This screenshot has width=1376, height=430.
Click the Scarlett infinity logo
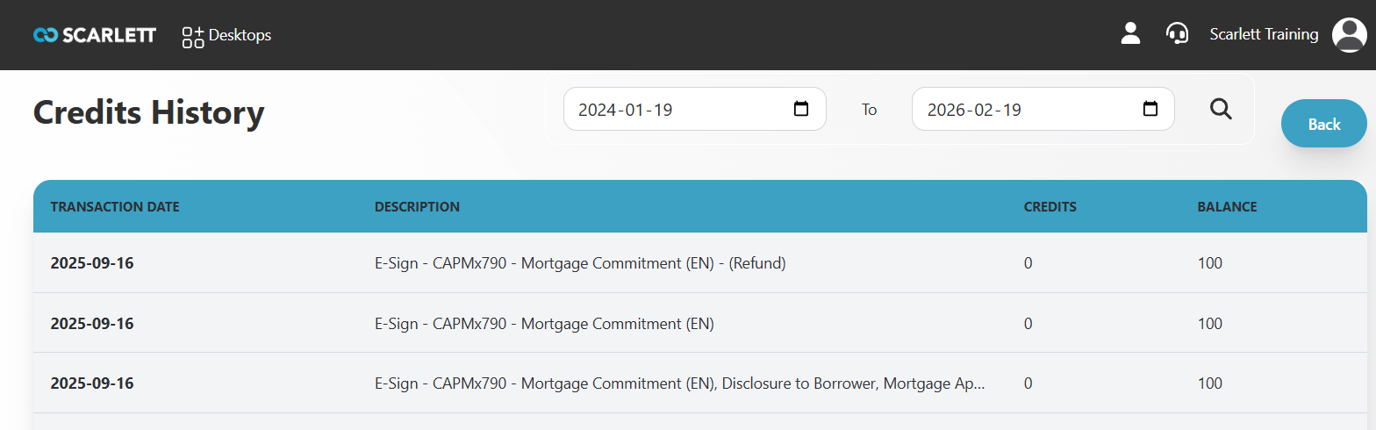[x=45, y=35]
